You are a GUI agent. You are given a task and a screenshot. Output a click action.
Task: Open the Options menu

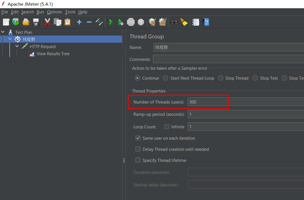click(54, 12)
